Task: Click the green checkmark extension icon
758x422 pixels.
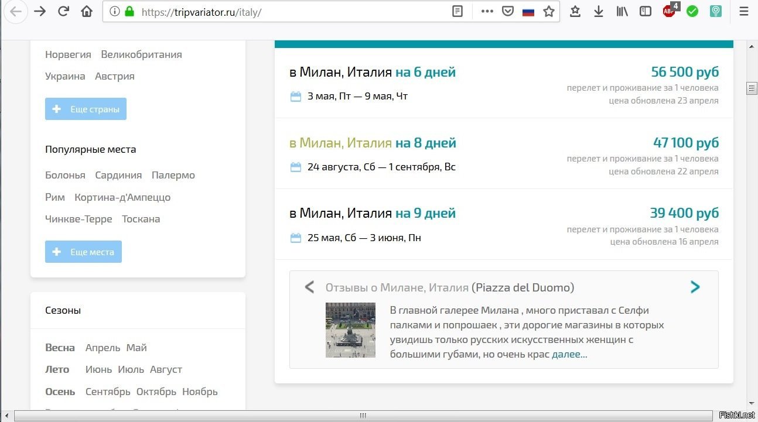Action: (692, 12)
